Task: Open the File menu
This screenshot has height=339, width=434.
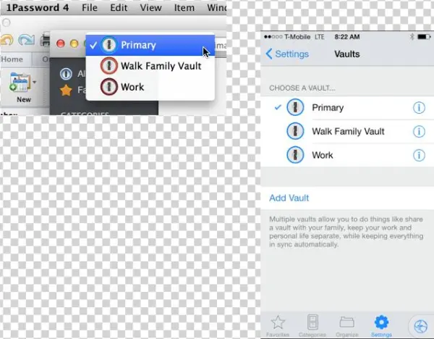Action: click(x=90, y=8)
